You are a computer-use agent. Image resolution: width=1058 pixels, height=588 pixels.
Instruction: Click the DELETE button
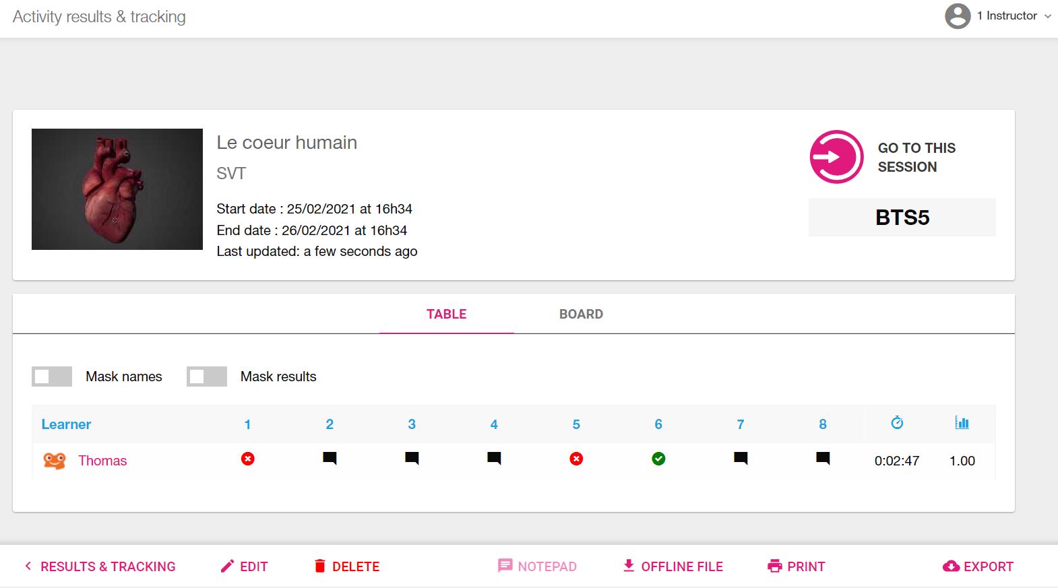[346, 566]
